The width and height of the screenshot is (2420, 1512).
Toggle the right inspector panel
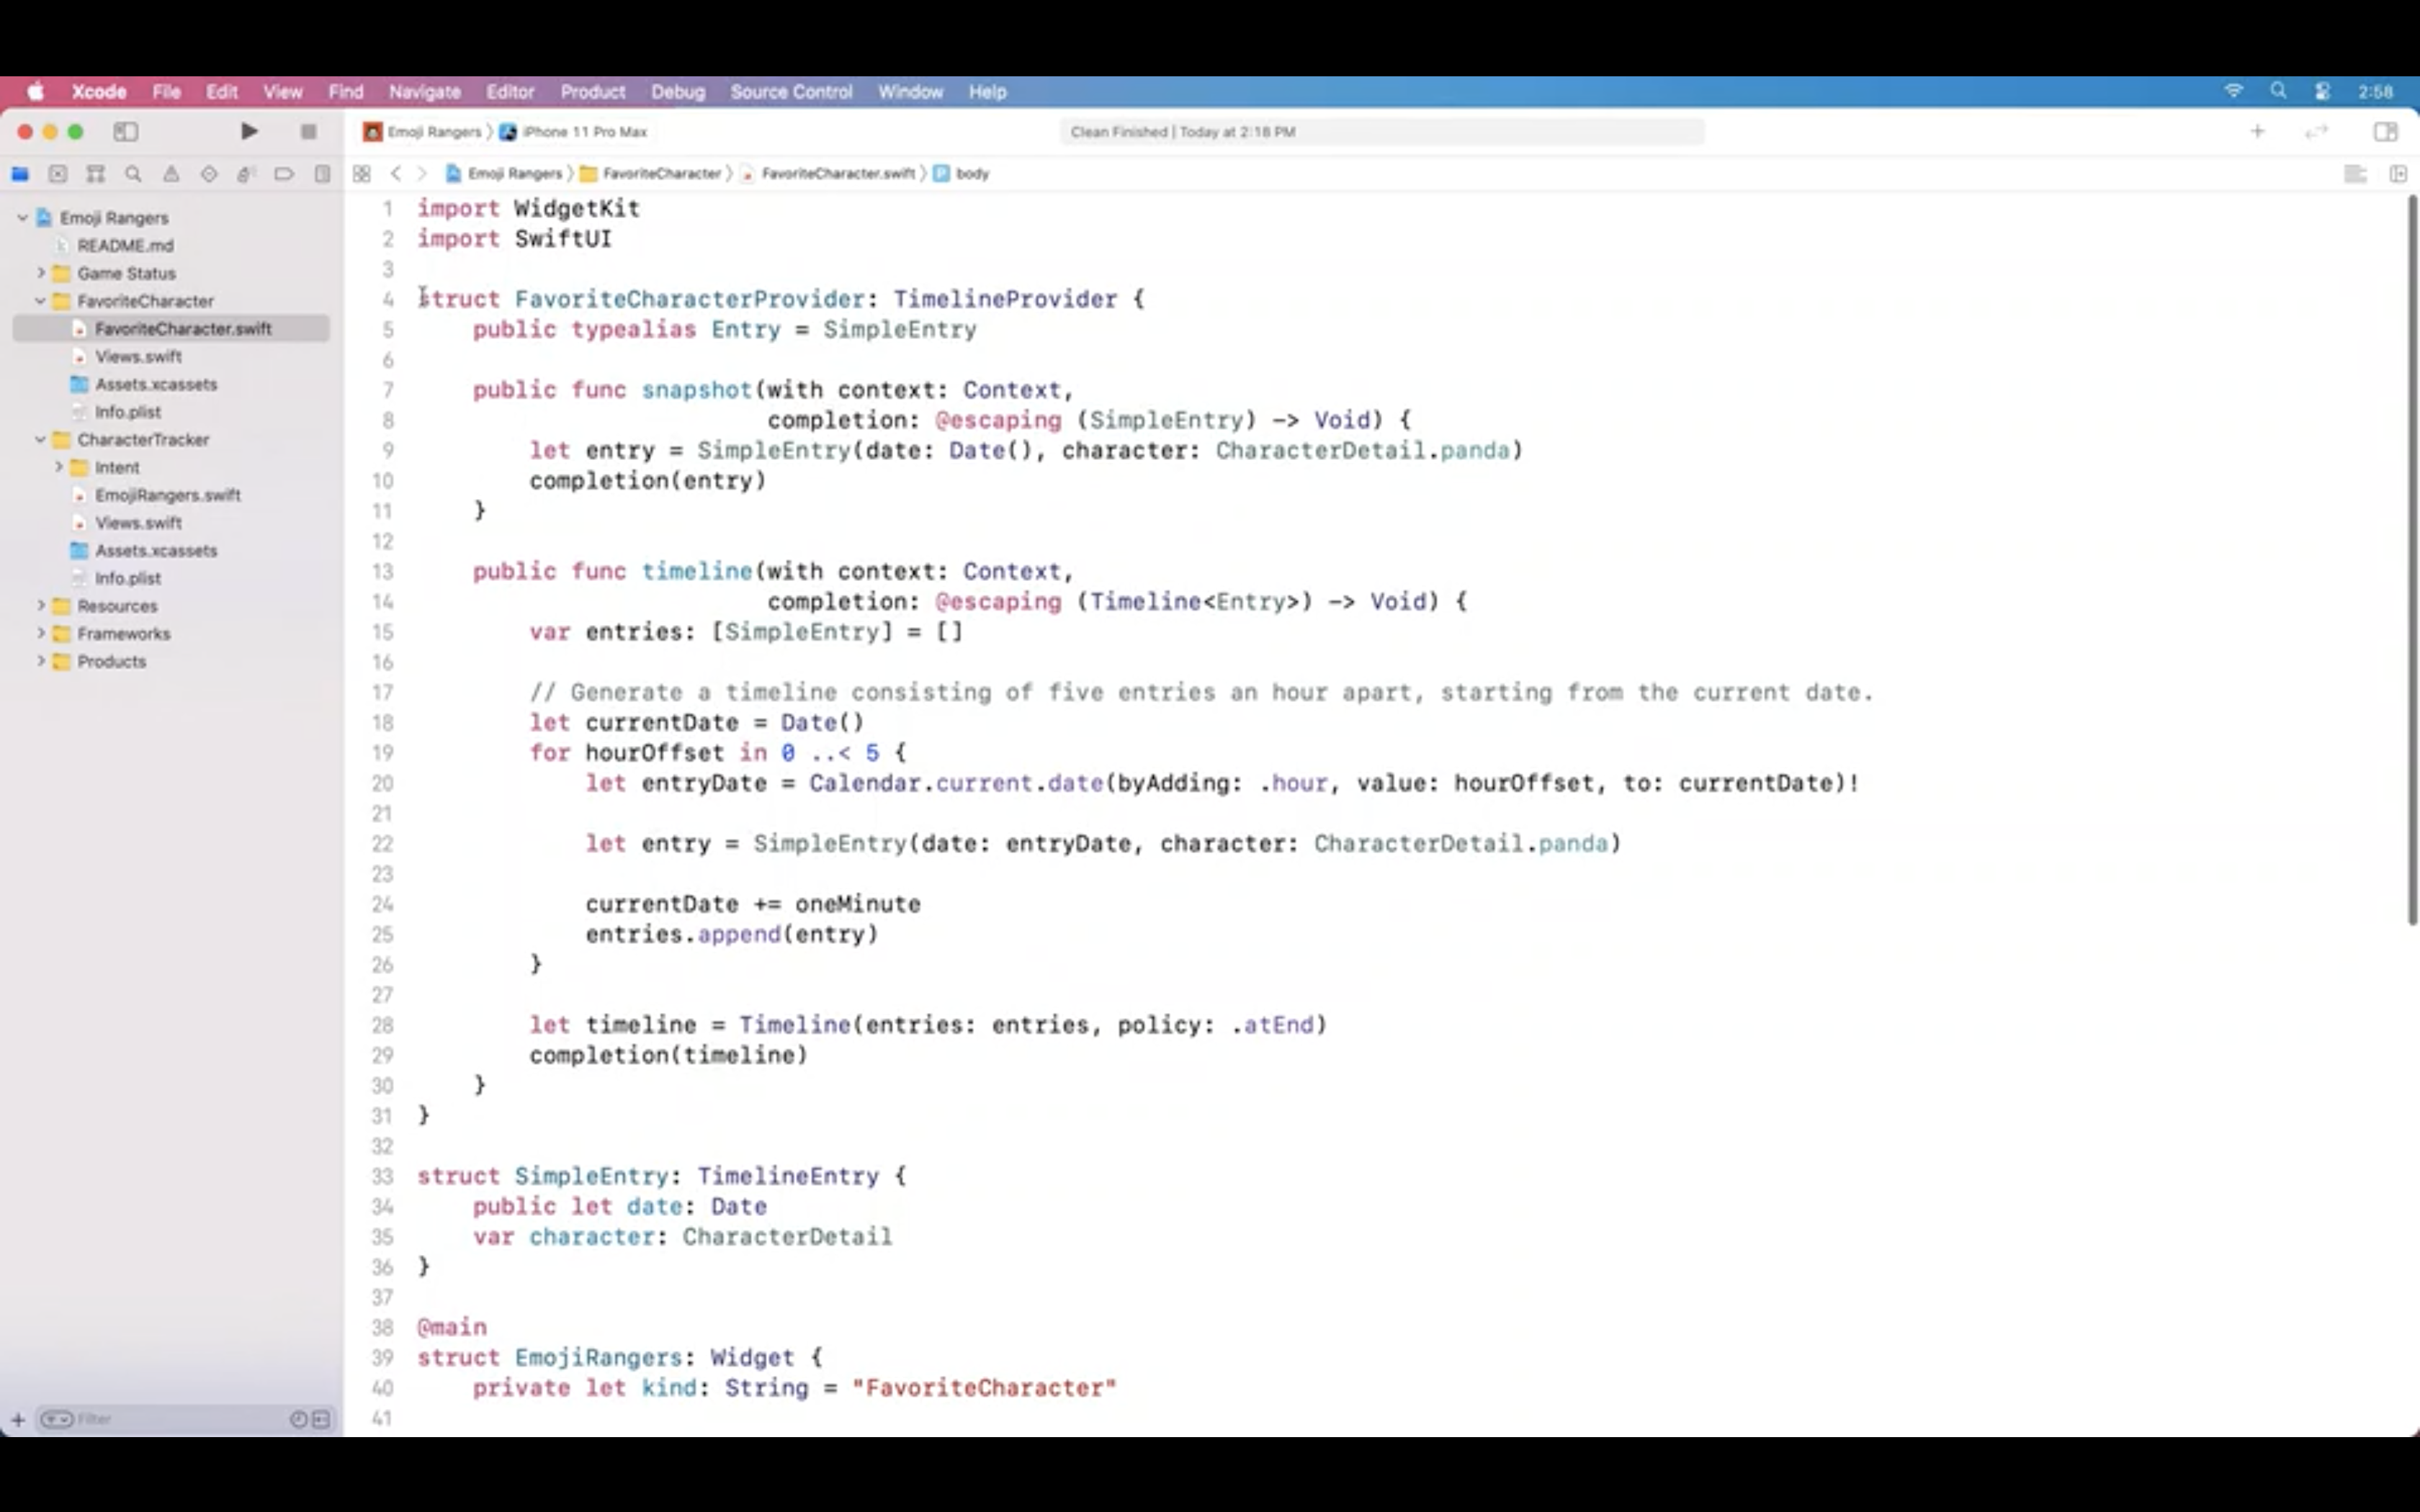[2385, 131]
